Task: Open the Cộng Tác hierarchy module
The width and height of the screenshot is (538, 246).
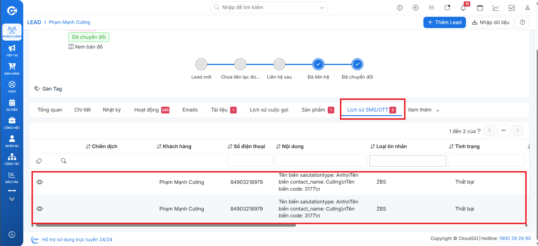Action: [x=12, y=159]
